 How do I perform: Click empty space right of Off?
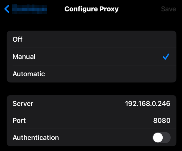(99, 39)
